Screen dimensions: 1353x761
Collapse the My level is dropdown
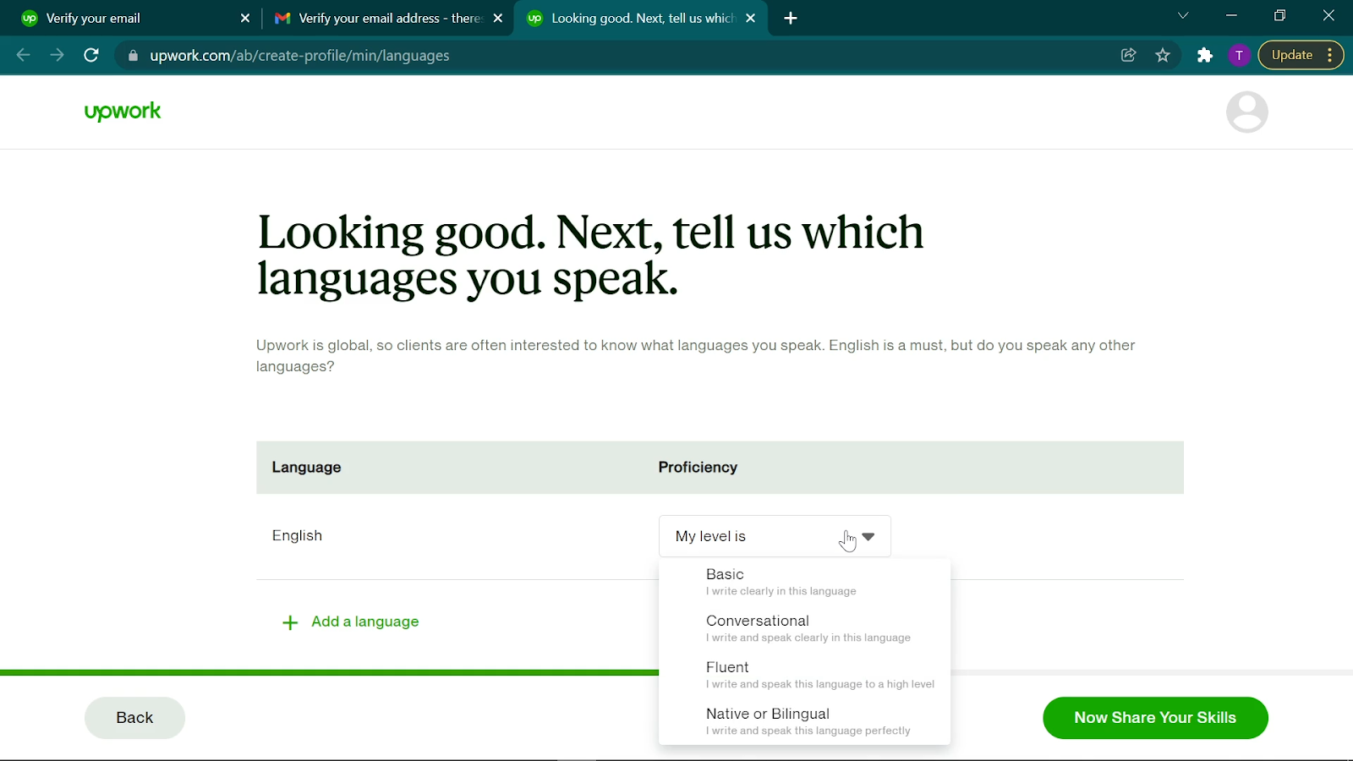[x=775, y=536]
